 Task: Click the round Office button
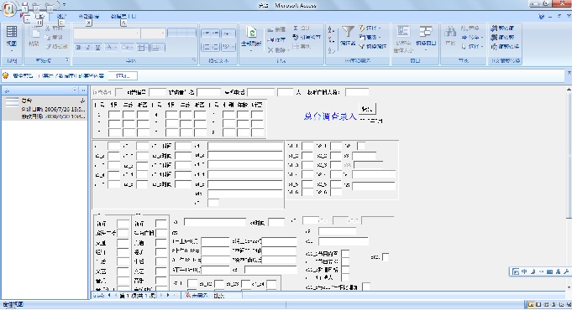tap(9, 8)
